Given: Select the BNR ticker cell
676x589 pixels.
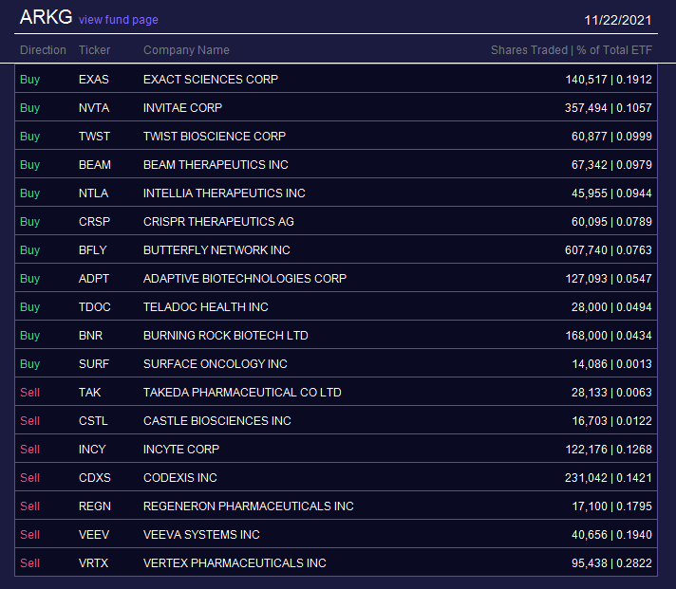Looking at the screenshot, I should click(x=90, y=335).
